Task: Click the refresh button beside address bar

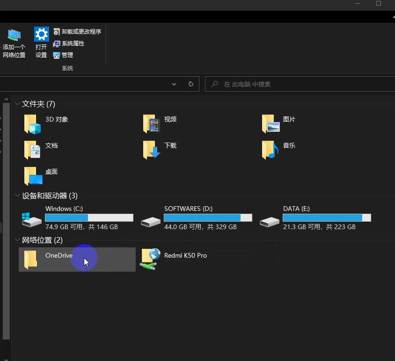Action: tap(190, 84)
